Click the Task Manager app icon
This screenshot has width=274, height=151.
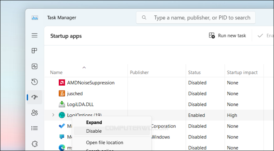[x=35, y=18]
